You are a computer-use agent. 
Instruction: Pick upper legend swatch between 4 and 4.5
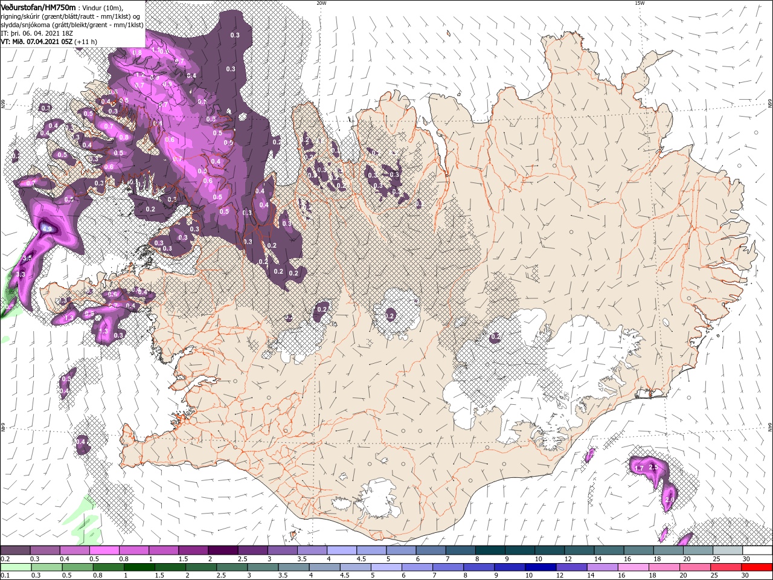[342, 550]
